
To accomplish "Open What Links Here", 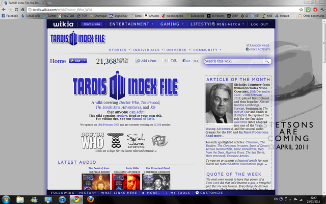I will (119, 193).
